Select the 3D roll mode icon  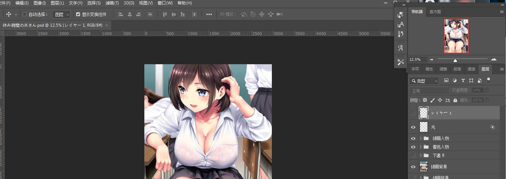coord(253,14)
